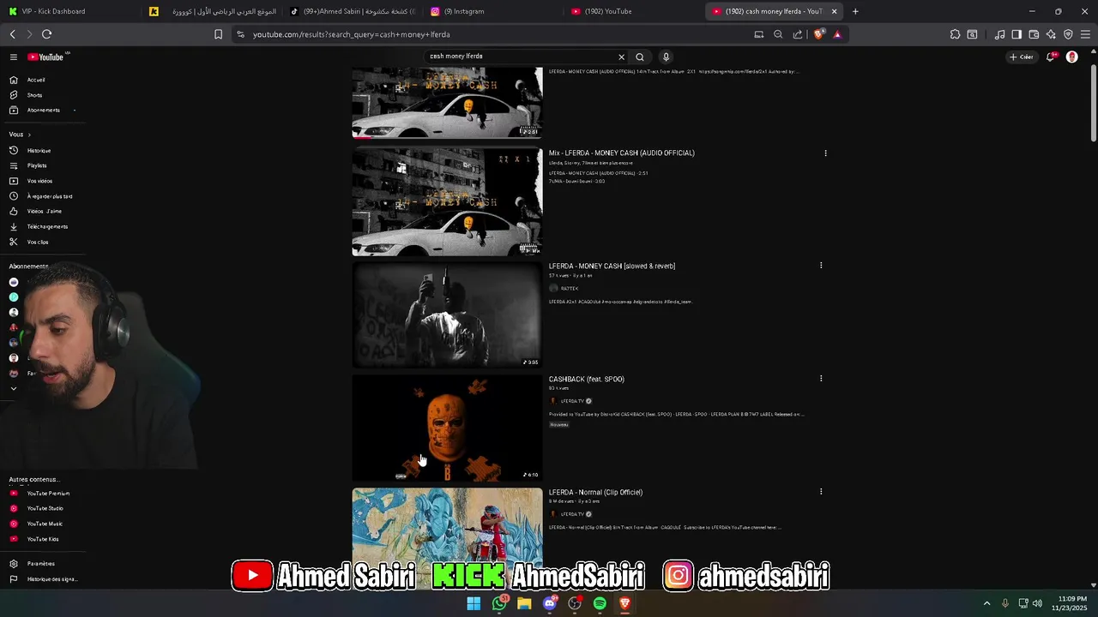1098x617 pixels.
Task: Switch to the (9) Instagram tab
Action: pos(492,11)
